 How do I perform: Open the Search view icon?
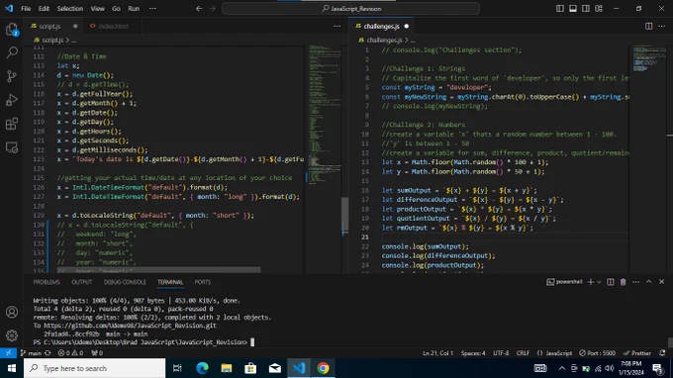(12, 52)
